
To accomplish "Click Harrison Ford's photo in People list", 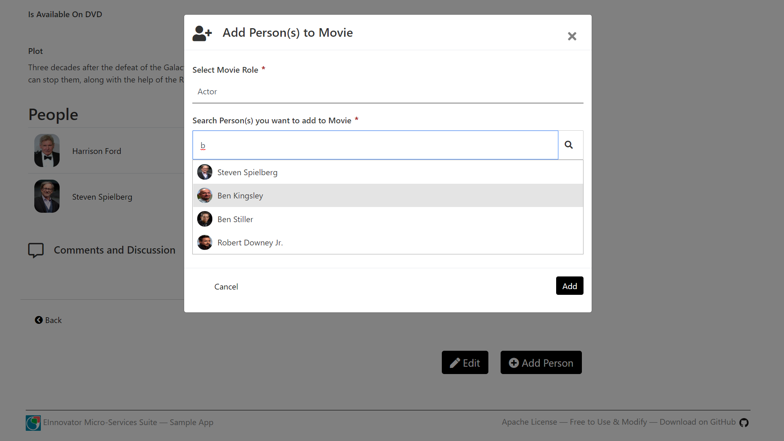I will tap(47, 150).
